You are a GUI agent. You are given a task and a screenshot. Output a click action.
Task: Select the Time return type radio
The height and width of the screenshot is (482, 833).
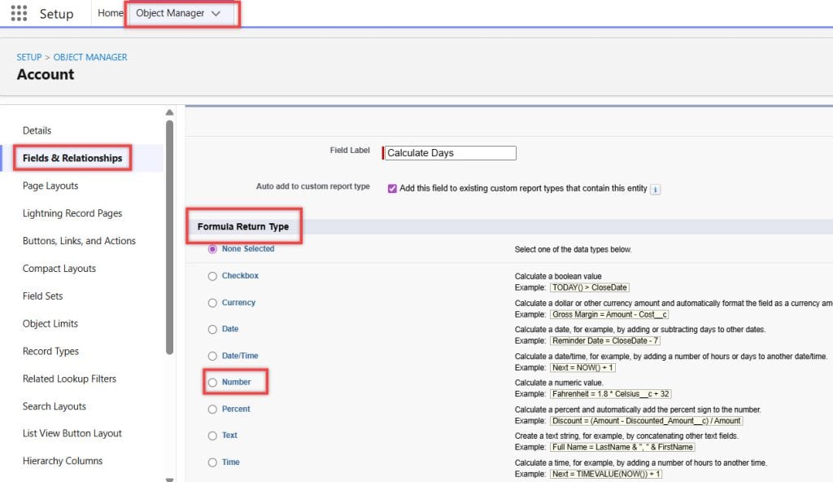click(x=212, y=462)
